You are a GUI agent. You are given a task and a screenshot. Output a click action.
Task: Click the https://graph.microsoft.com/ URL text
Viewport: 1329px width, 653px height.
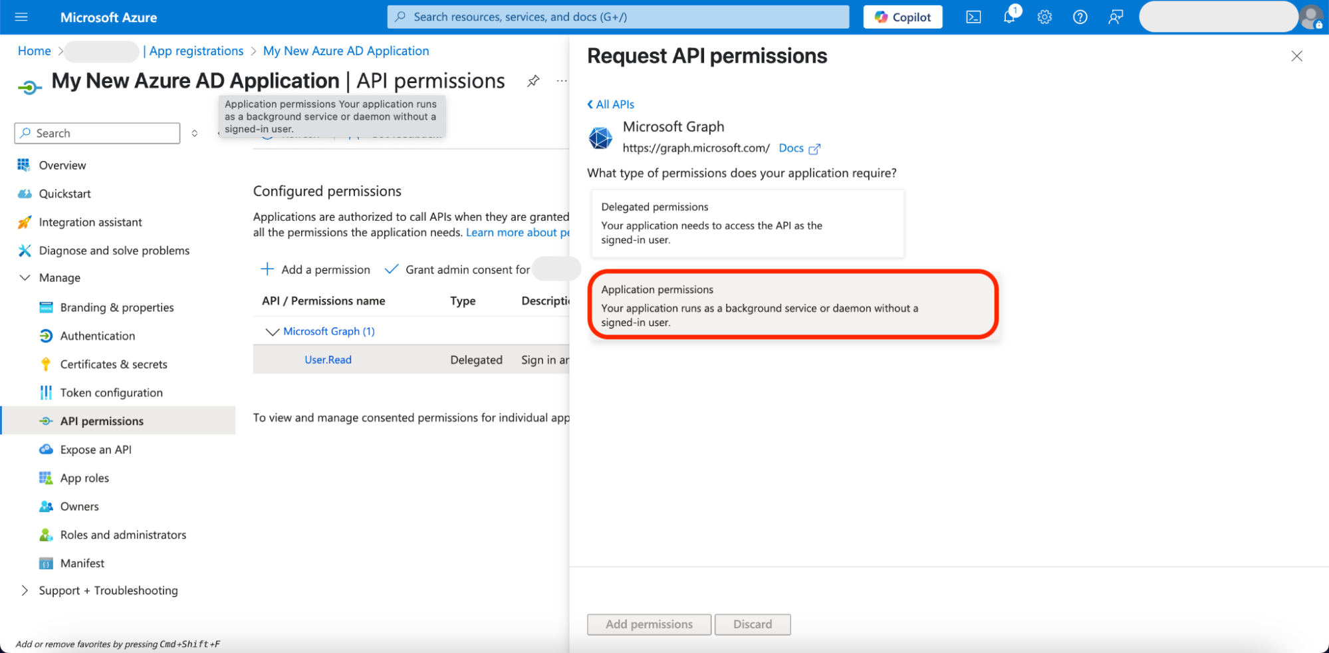click(x=696, y=148)
